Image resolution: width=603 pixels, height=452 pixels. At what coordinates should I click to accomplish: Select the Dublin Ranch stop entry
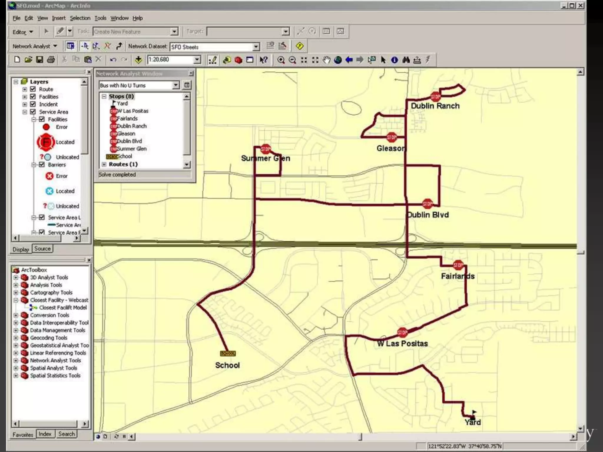(132, 126)
